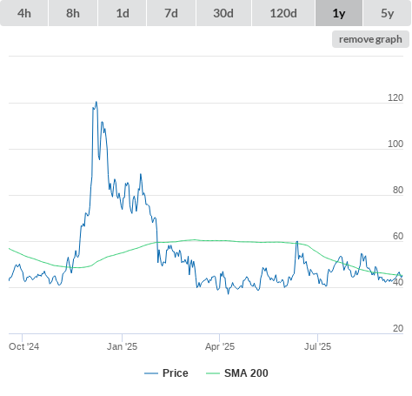This screenshot has width=412, height=396.
Task: Open the 120d time range
Action: (x=283, y=13)
